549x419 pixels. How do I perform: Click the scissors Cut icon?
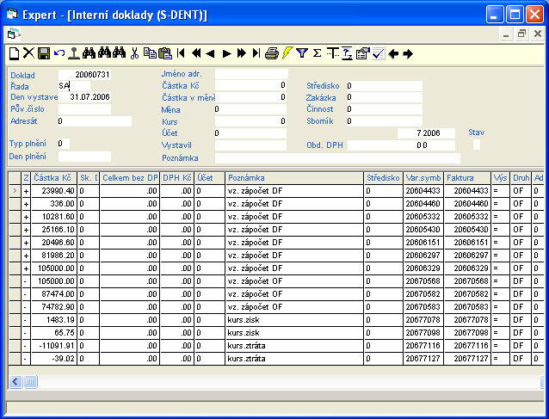click(134, 53)
